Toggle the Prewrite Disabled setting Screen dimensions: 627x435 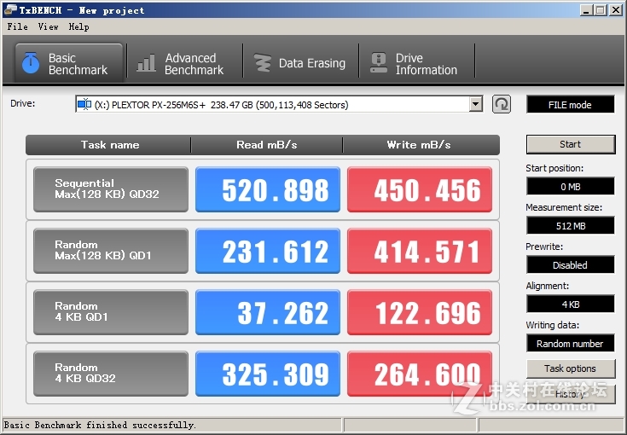570,264
